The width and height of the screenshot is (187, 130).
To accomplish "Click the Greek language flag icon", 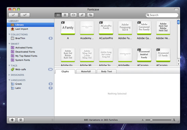I will coord(12,84).
